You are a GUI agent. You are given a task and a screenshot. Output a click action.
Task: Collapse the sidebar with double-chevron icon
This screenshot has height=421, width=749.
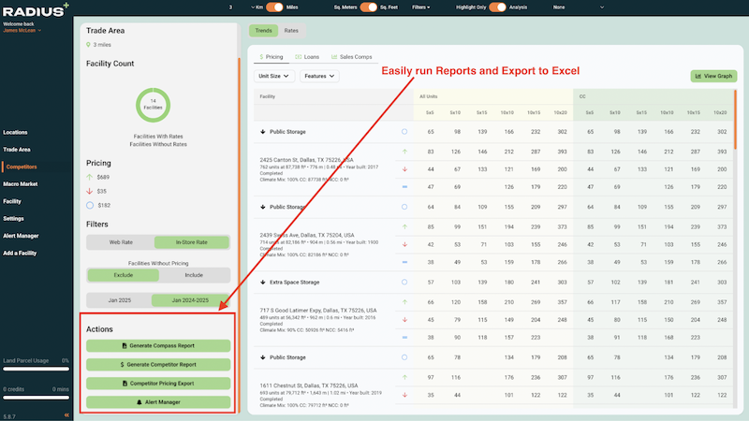[66, 415]
